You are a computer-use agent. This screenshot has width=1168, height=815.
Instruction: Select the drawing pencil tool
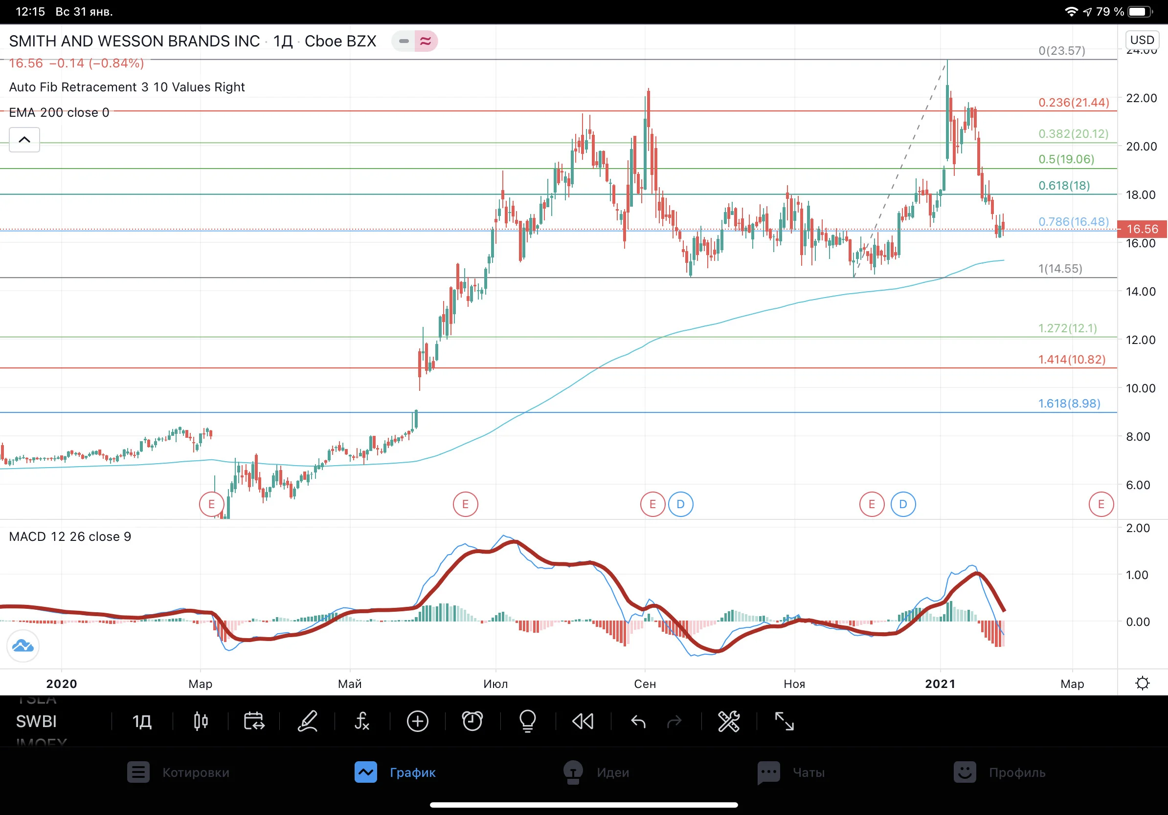point(308,721)
